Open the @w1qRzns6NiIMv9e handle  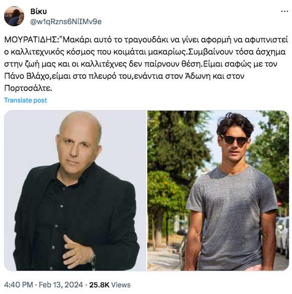click(x=66, y=22)
